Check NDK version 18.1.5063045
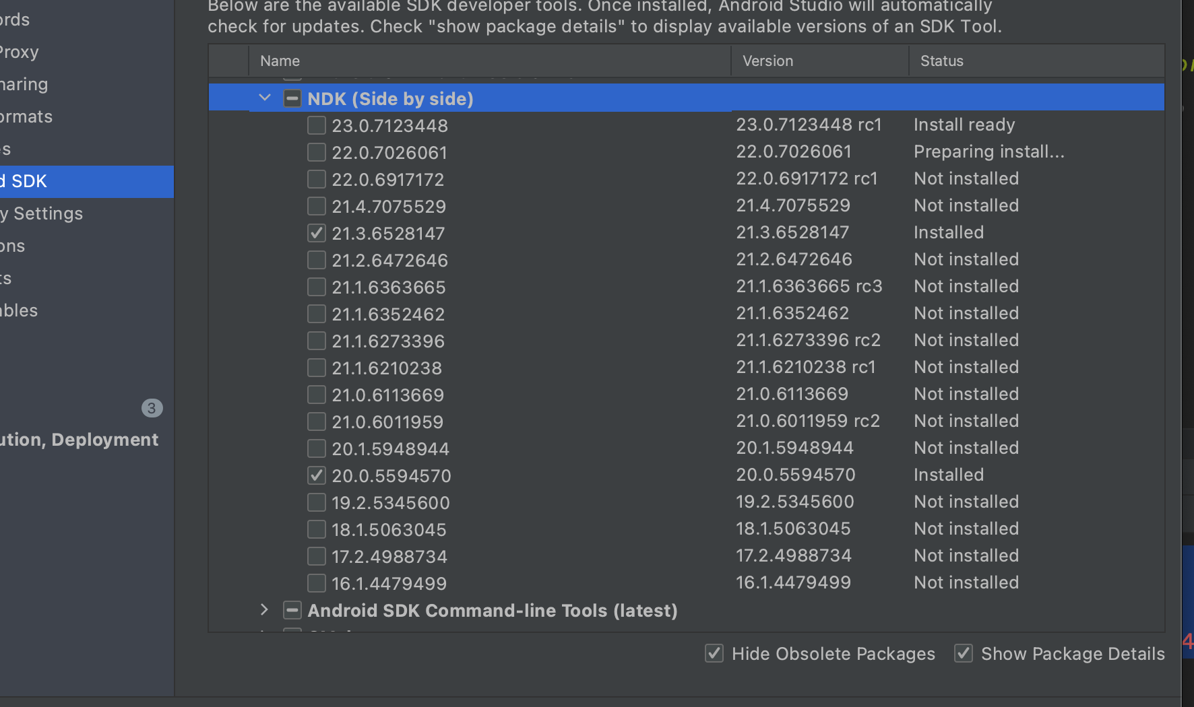1194x707 pixels. (x=316, y=529)
